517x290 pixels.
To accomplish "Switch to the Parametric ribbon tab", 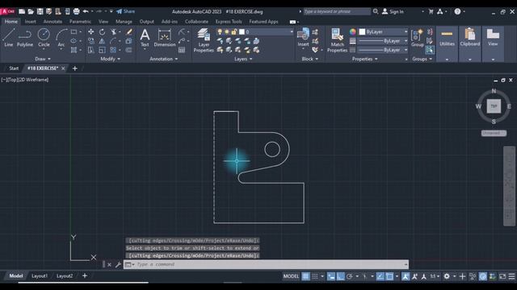I will (x=80, y=22).
